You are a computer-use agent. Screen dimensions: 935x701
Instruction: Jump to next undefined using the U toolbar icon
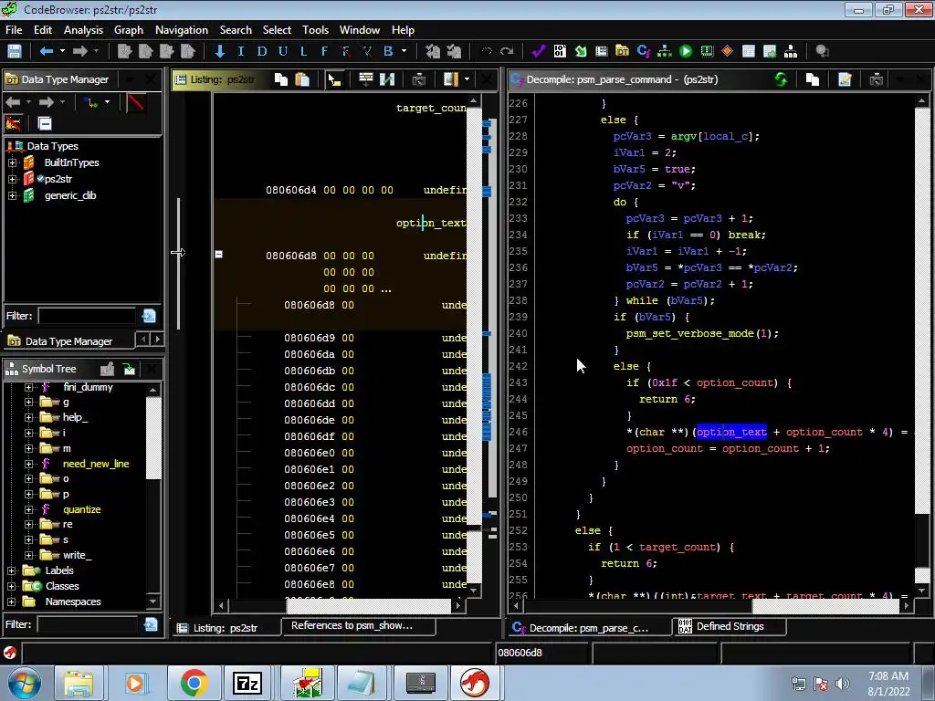283,51
